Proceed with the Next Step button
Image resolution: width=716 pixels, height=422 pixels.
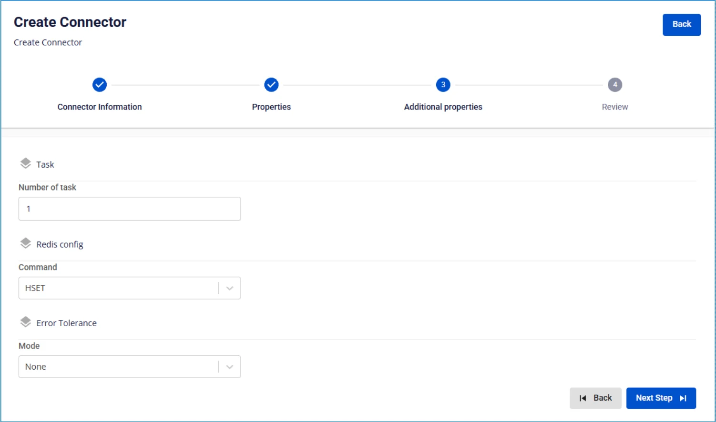click(661, 398)
